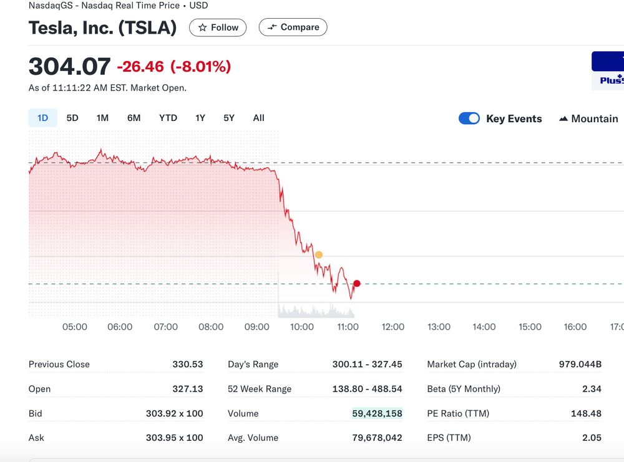Select the 1M time range tab
This screenshot has height=462, width=624.
point(103,118)
